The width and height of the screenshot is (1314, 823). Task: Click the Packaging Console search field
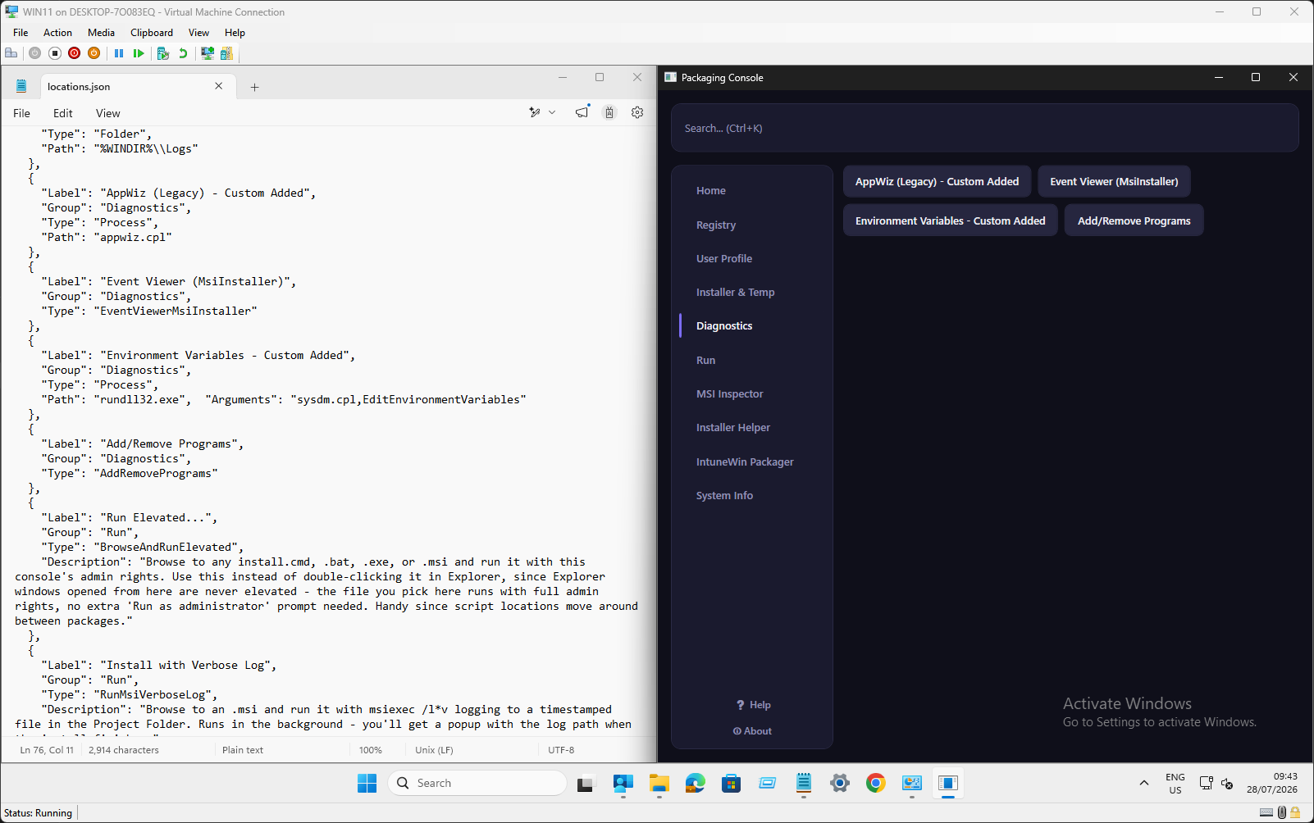click(x=985, y=128)
